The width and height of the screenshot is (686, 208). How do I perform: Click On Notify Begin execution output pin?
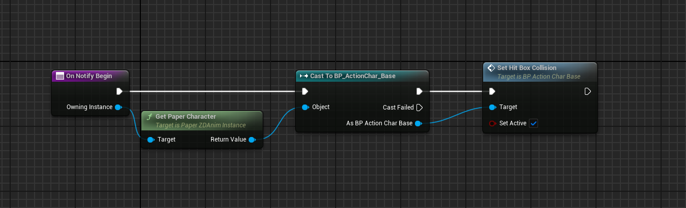(119, 91)
